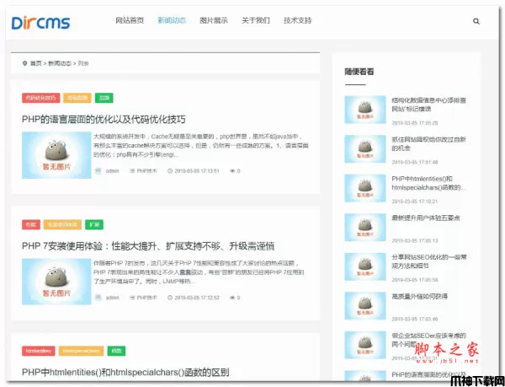The image size is (505, 387).
Task: Click sidebar thumbnail beside 抓住网站降权 article
Action: click(x=365, y=149)
